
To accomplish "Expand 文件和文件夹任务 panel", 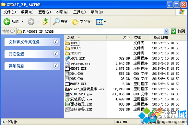I will (x=56, y=42).
